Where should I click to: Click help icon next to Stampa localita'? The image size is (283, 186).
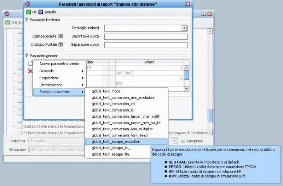[x=60, y=36]
